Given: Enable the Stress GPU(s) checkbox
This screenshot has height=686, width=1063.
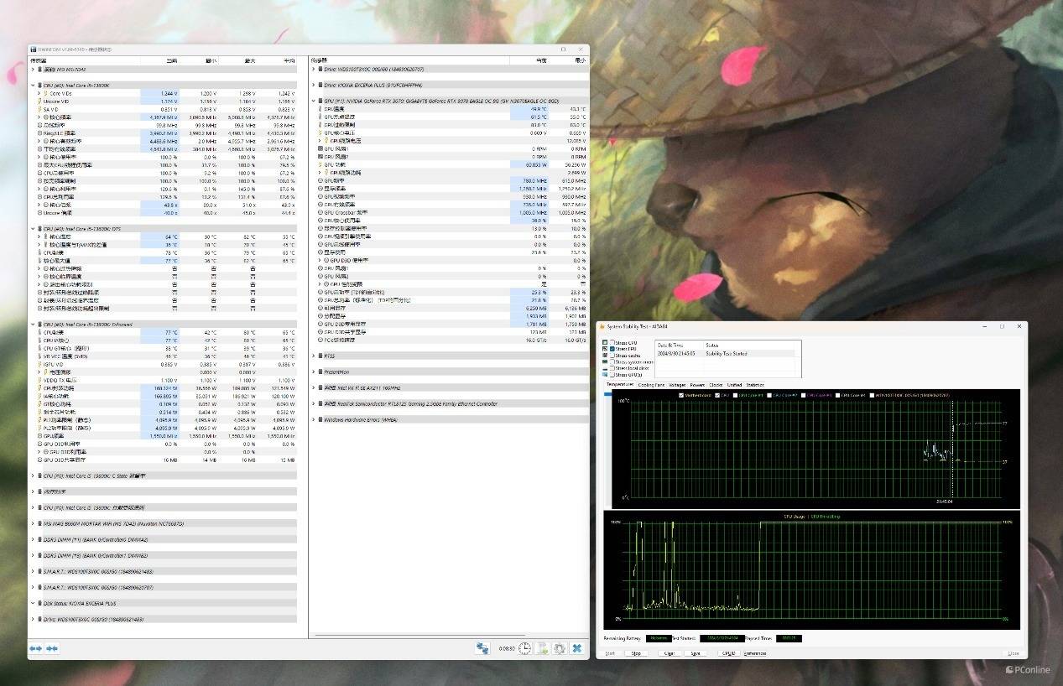Looking at the screenshot, I should pyautogui.click(x=612, y=374).
